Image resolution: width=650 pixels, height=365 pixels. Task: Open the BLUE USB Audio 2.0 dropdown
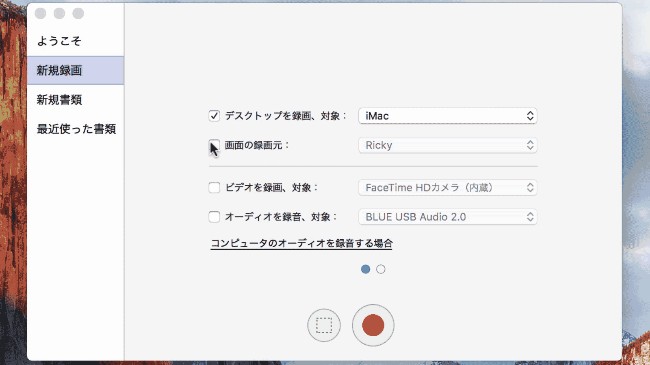[448, 217]
